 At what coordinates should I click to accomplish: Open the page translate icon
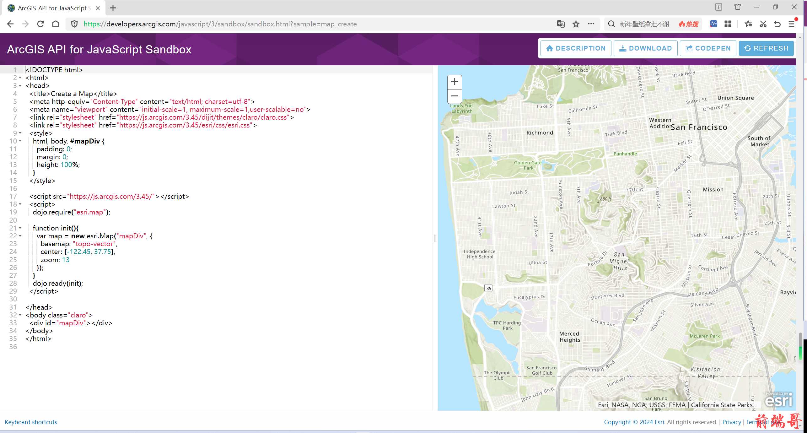[x=561, y=24]
